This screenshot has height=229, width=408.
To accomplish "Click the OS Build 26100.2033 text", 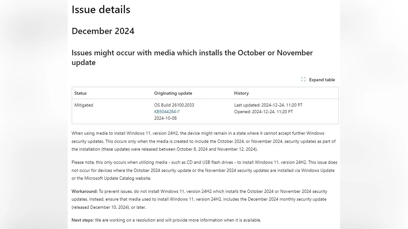I will coord(174,105).
